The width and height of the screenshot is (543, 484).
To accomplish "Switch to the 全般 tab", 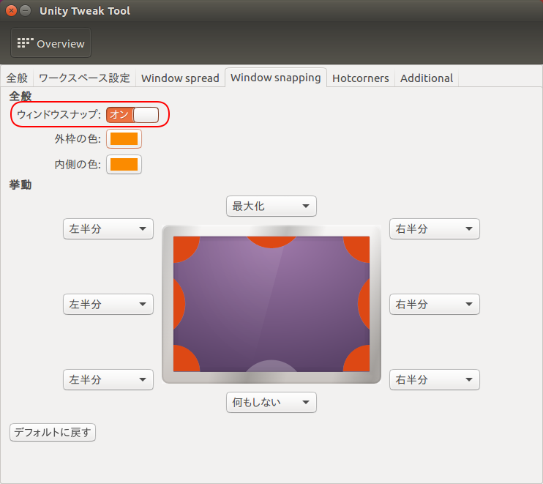I will [17, 78].
